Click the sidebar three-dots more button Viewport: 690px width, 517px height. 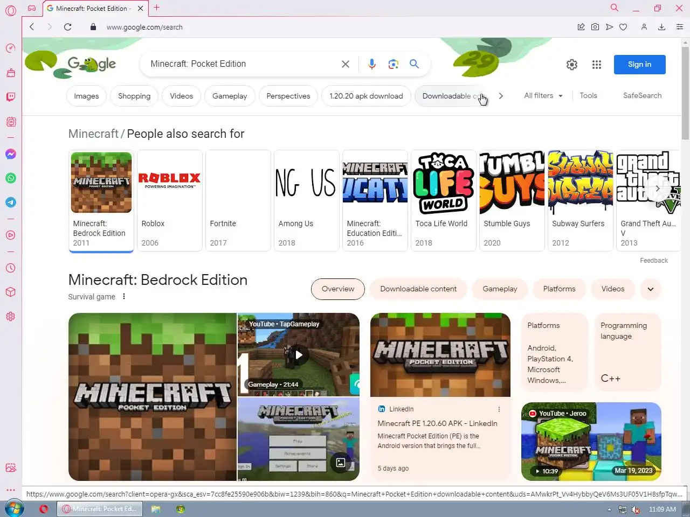(x=11, y=490)
